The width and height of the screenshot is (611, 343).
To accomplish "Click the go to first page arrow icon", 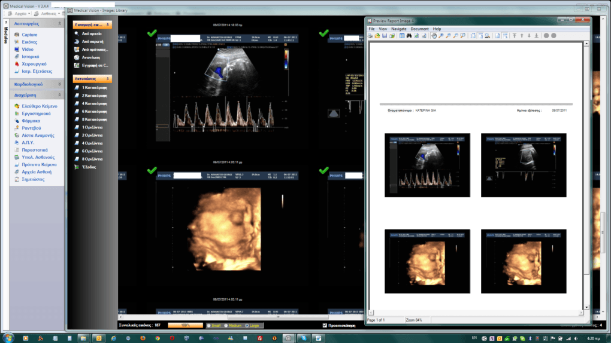I will pos(515,36).
